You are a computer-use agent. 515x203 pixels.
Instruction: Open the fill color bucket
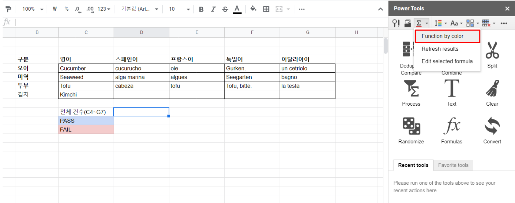coord(253,9)
